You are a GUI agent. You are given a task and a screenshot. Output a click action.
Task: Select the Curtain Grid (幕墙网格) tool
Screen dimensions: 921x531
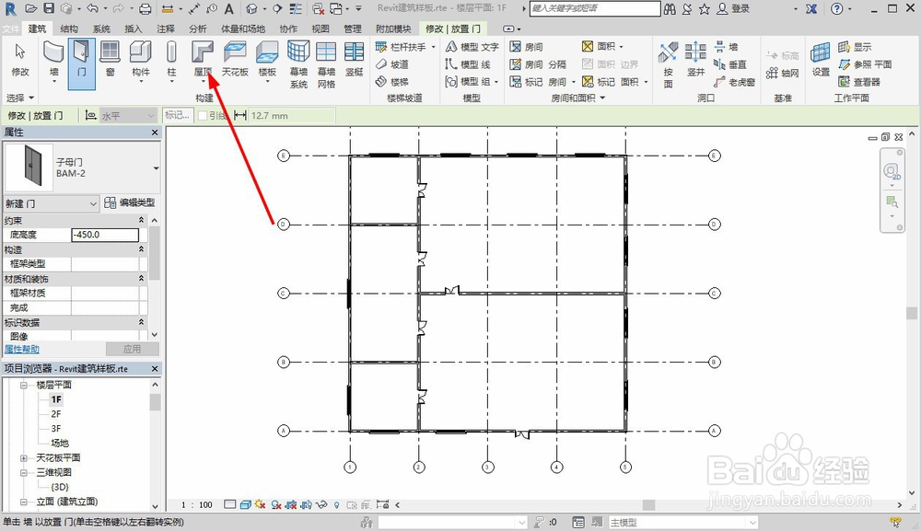[326, 64]
